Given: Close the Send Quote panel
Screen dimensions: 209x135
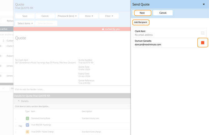Looking at the screenshot, I should point(204,4).
